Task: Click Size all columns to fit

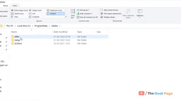Action: 87,17
